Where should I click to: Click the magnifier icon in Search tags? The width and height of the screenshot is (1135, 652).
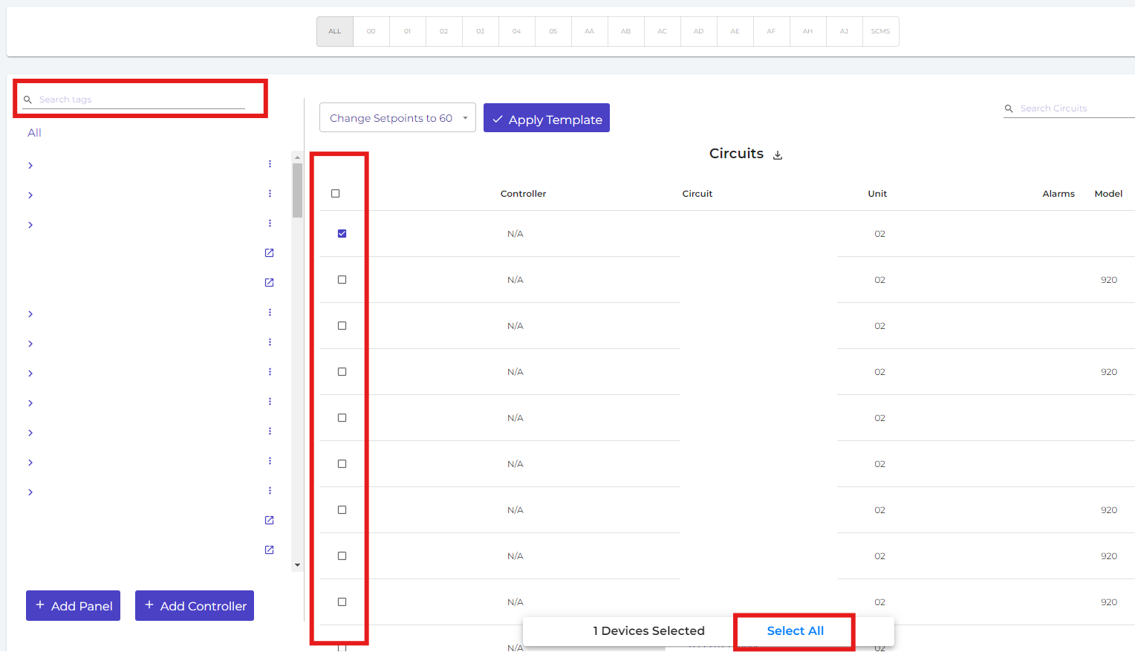pyautogui.click(x=28, y=100)
